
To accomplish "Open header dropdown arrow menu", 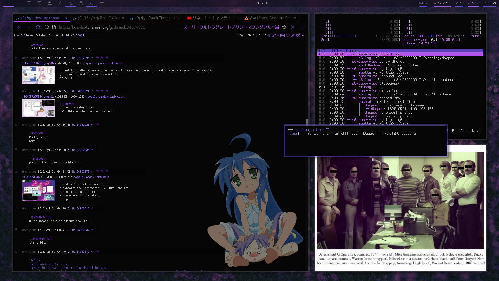I will click(x=303, y=35).
